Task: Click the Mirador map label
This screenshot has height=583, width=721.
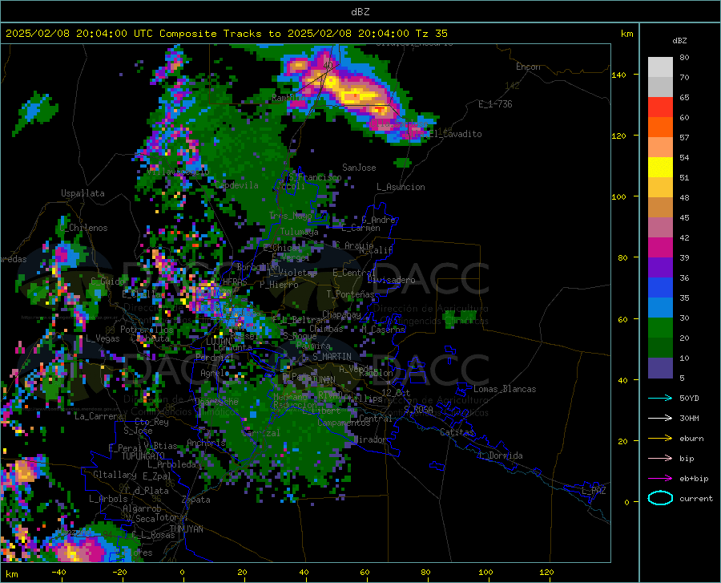Action: [x=371, y=439]
